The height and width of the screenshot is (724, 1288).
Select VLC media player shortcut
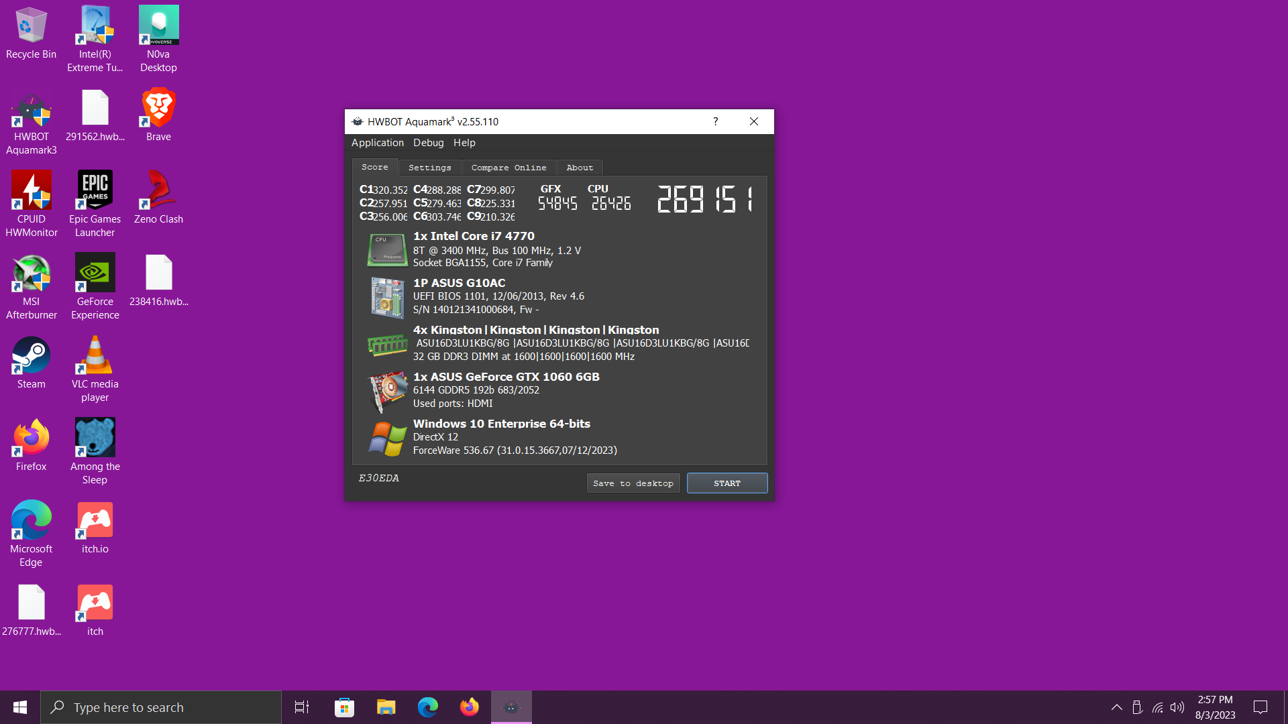click(95, 369)
